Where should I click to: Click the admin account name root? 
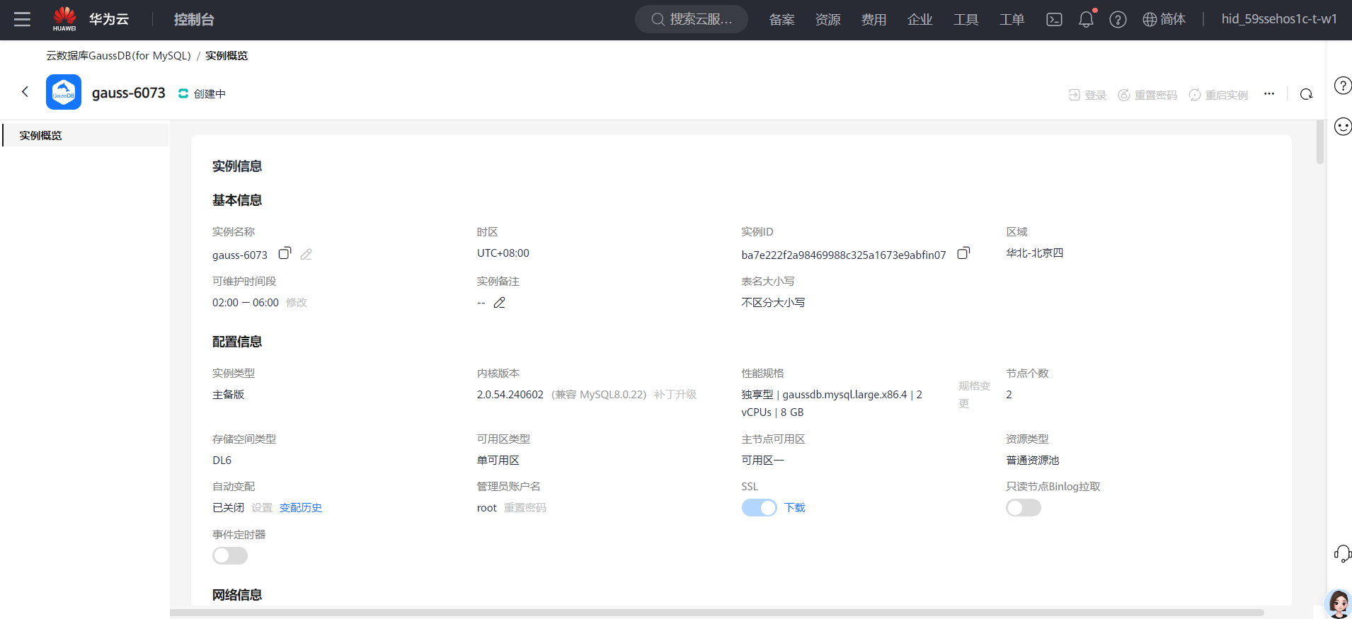(487, 508)
